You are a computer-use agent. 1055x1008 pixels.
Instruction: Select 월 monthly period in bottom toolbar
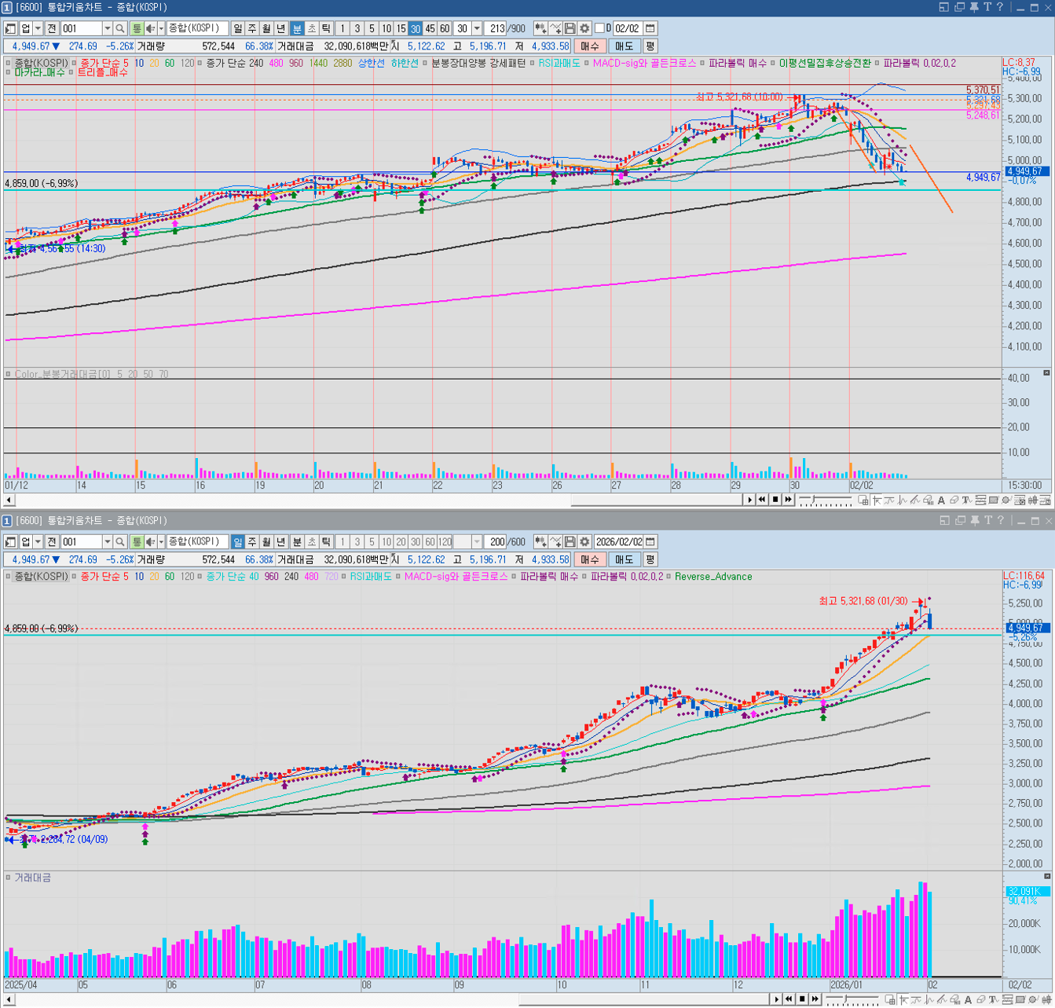click(x=267, y=542)
